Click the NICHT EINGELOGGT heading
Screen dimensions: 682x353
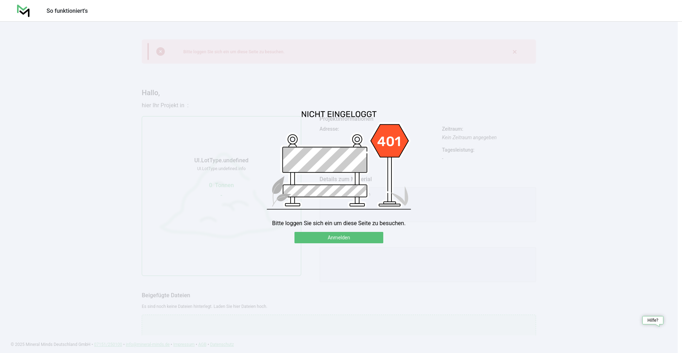click(339, 114)
